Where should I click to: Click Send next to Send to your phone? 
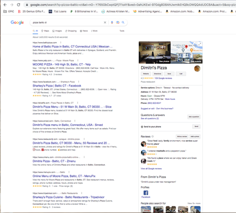click(x=196, y=126)
